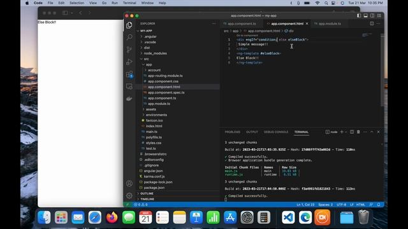Create a new terminal with plus icon
Screen dimensions: 408x229
(342, 132)
